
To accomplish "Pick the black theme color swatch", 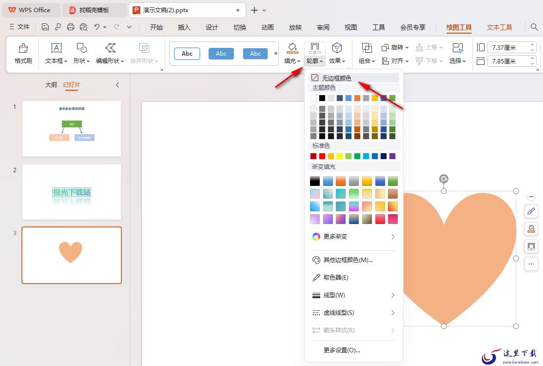I will click(322, 98).
